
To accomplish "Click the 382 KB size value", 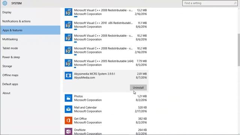I will click(142, 118).
